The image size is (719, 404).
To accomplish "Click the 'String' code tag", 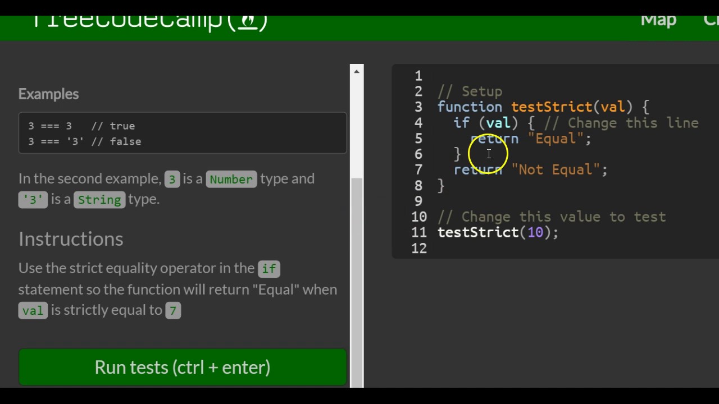I will point(99,200).
